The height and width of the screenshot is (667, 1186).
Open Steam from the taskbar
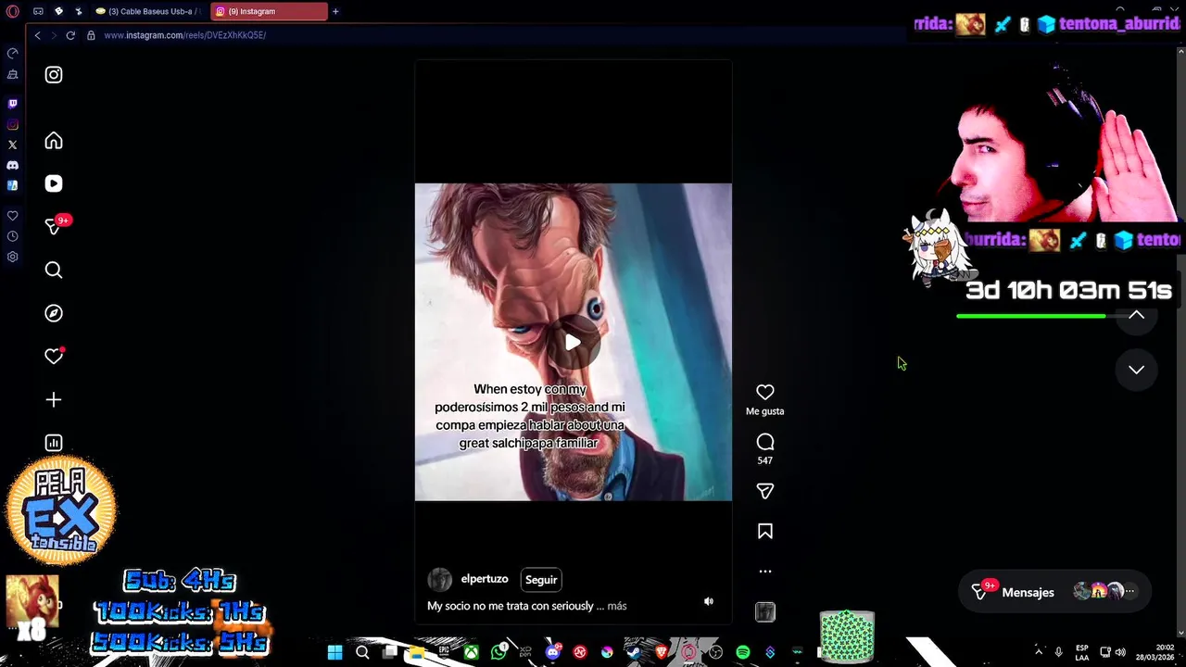(634, 652)
